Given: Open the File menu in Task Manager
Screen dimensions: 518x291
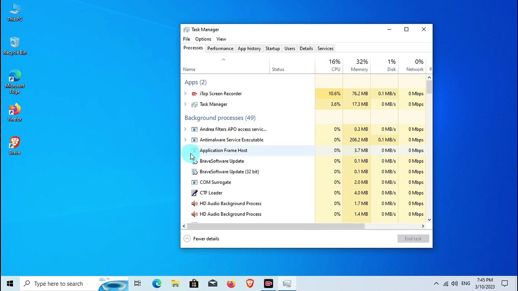Looking at the screenshot, I should [187, 39].
